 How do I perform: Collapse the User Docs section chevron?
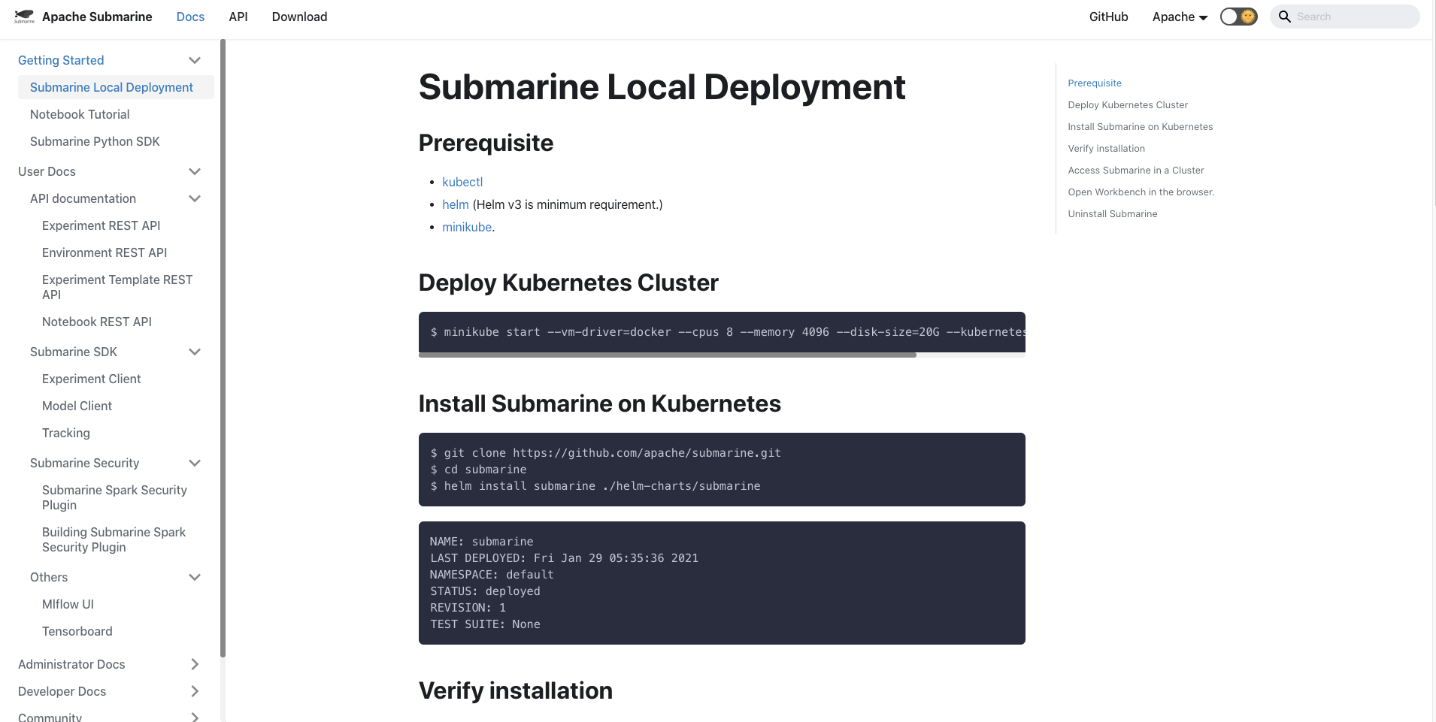tap(195, 171)
